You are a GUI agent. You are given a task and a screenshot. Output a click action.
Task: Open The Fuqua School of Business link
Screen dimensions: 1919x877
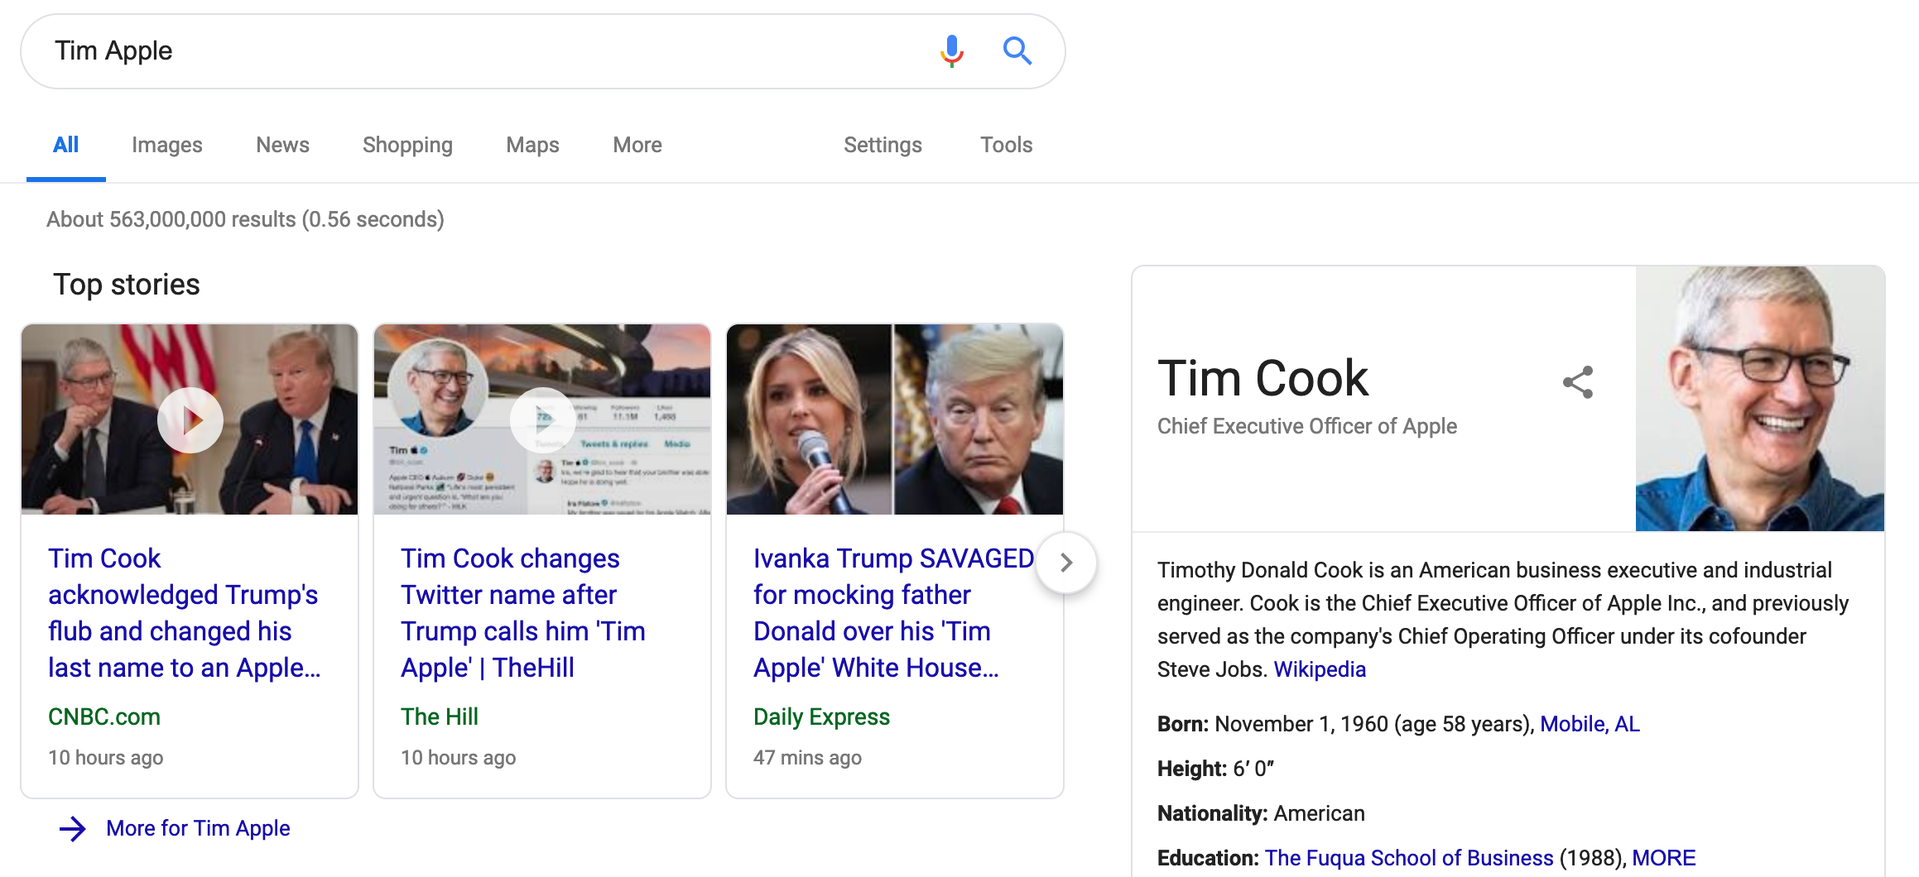coord(1409,858)
